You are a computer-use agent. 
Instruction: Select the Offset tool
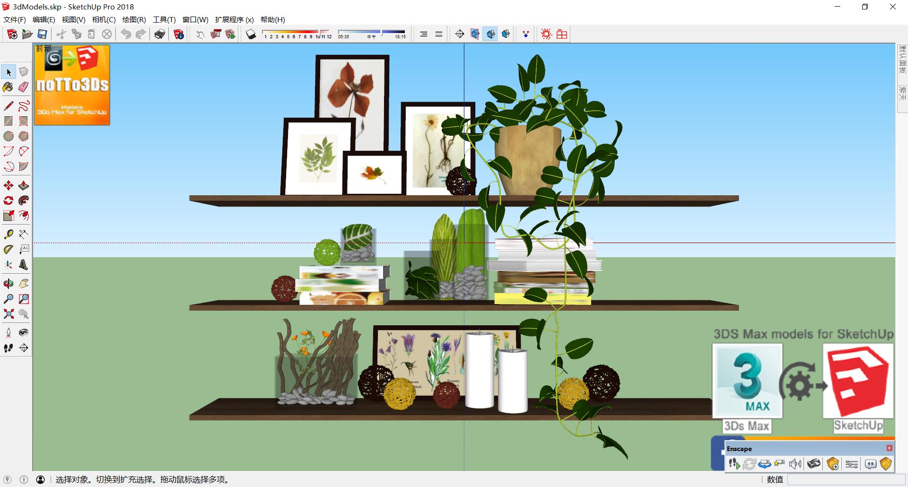click(24, 216)
